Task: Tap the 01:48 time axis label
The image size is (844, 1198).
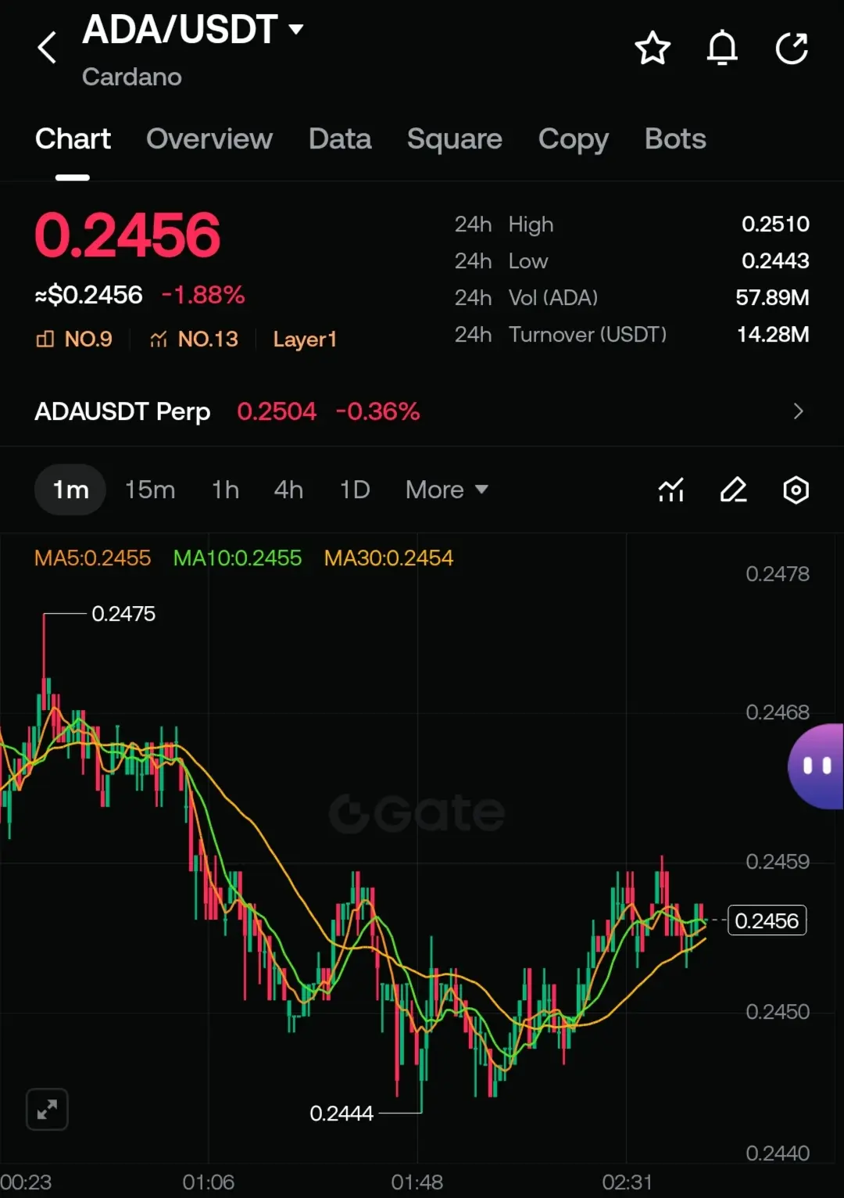Action: tap(417, 1182)
